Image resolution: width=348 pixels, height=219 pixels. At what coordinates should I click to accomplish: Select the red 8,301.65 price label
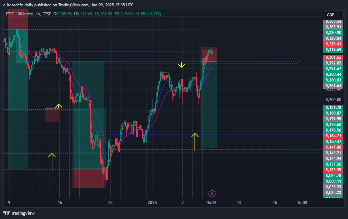tap(333, 57)
